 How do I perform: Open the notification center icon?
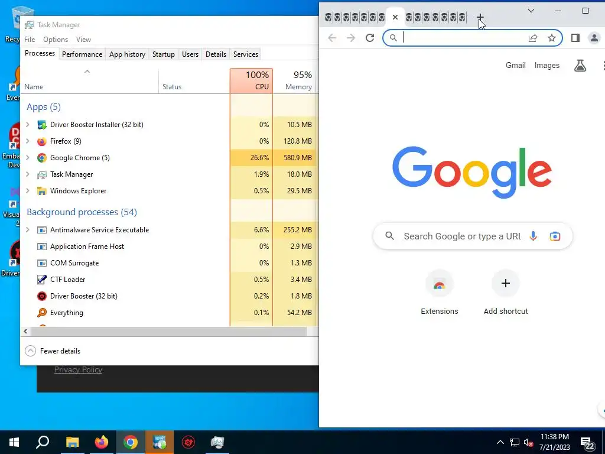pos(588,443)
